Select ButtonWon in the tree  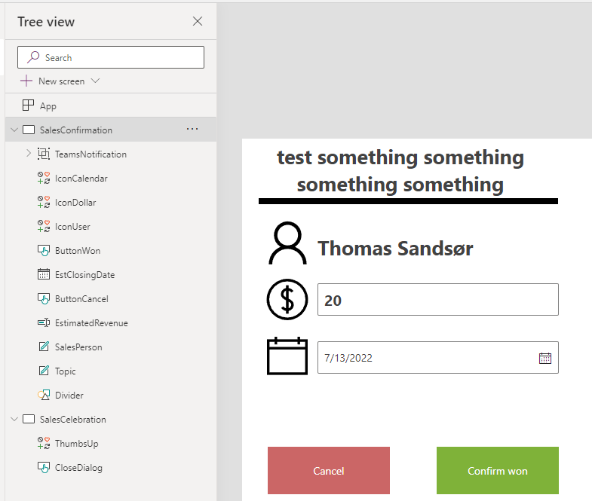[x=77, y=251]
